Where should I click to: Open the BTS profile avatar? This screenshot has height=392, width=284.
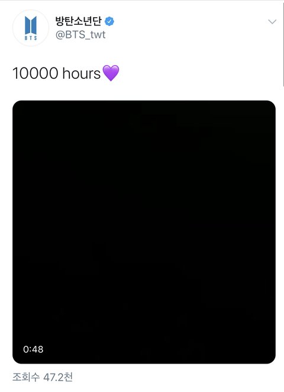31,28
